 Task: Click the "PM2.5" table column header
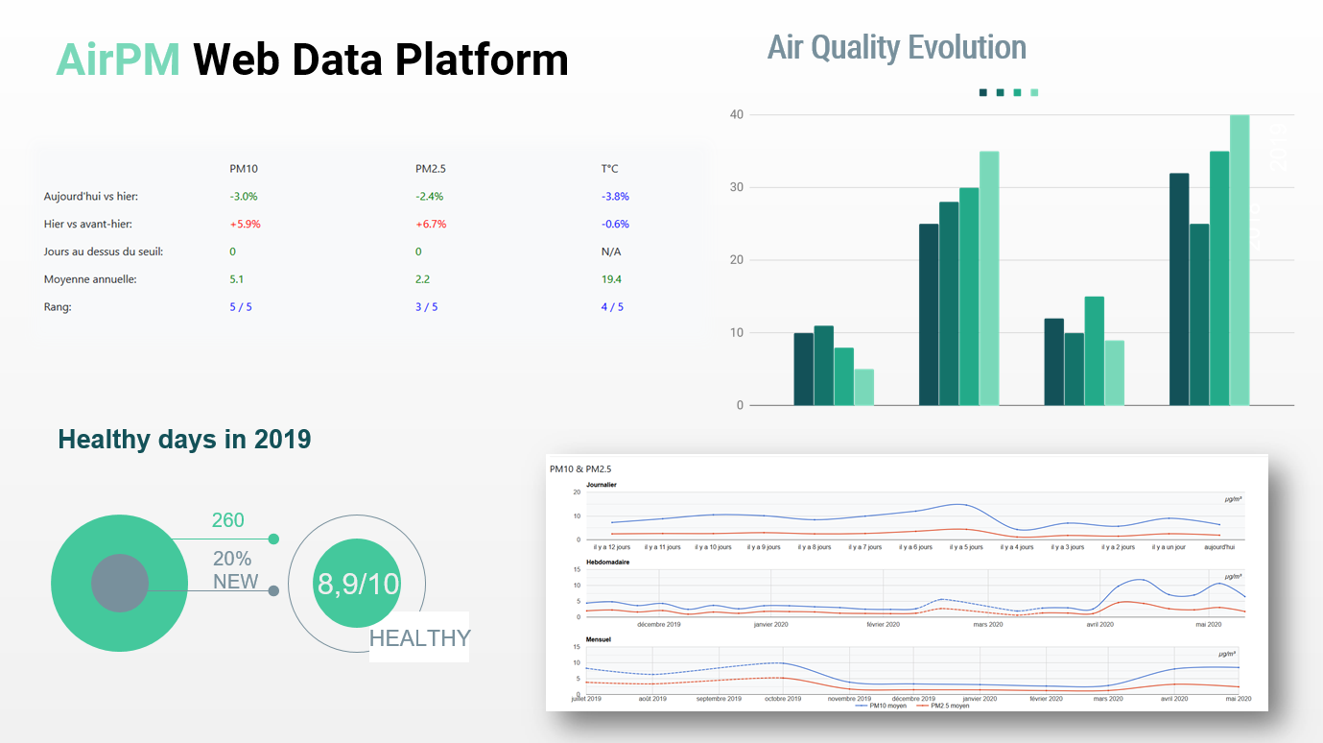click(431, 169)
